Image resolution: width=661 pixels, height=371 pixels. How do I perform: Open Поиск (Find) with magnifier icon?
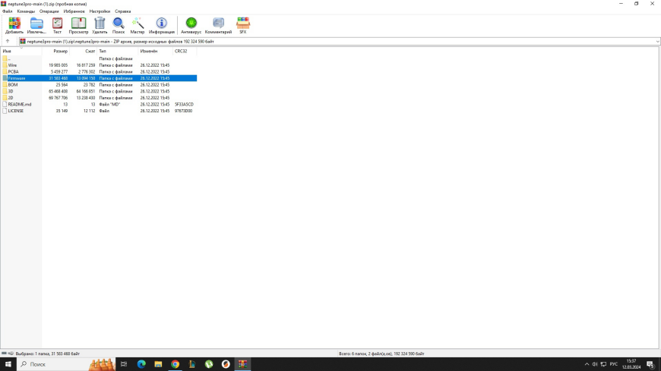pyautogui.click(x=119, y=25)
